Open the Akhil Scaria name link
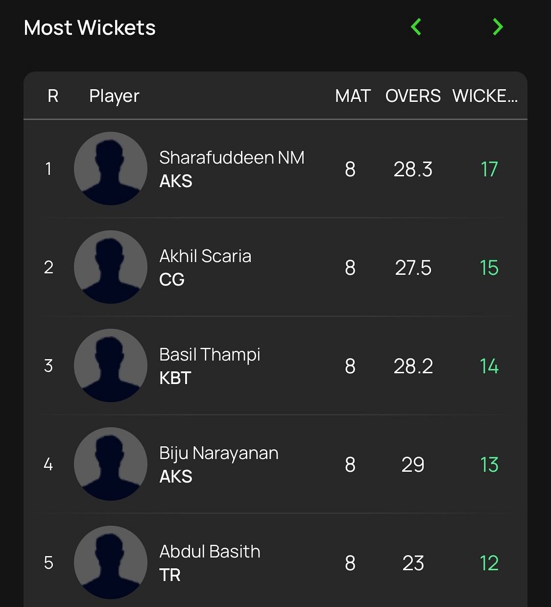 [x=205, y=256]
